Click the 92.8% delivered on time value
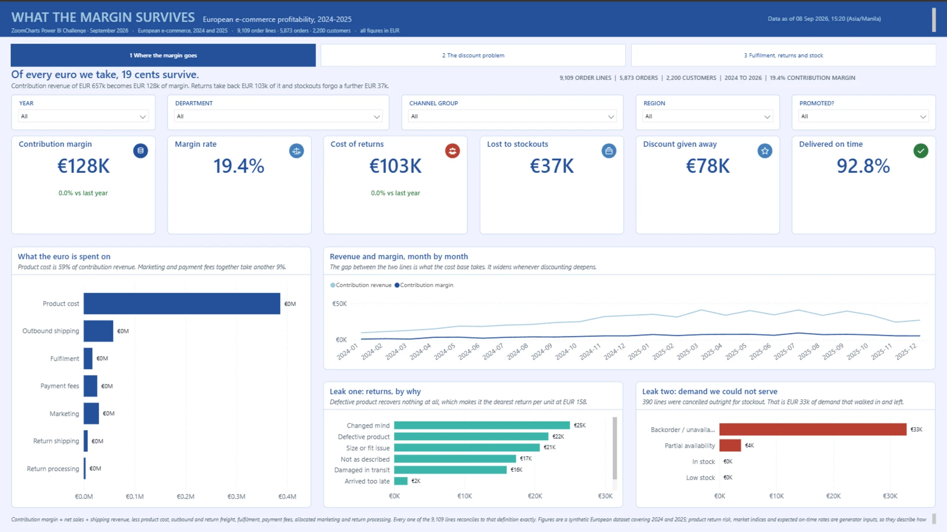The width and height of the screenshot is (947, 532). [864, 166]
